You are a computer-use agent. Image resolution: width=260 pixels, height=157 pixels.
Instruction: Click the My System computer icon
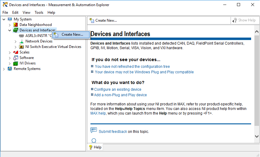pos(10,19)
